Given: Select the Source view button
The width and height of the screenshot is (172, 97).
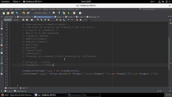Looking at the screenshot, I should [8, 20].
